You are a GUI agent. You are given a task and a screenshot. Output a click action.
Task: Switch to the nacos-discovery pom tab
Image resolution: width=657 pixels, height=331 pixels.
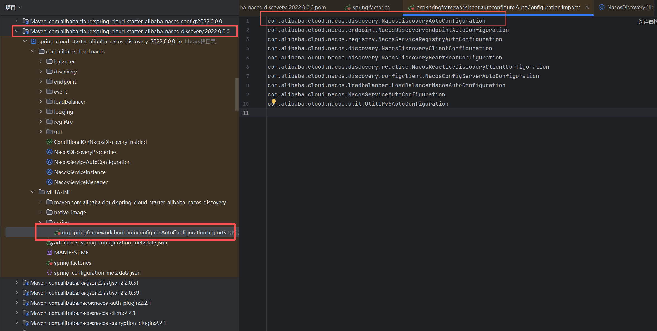click(x=283, y=8)
